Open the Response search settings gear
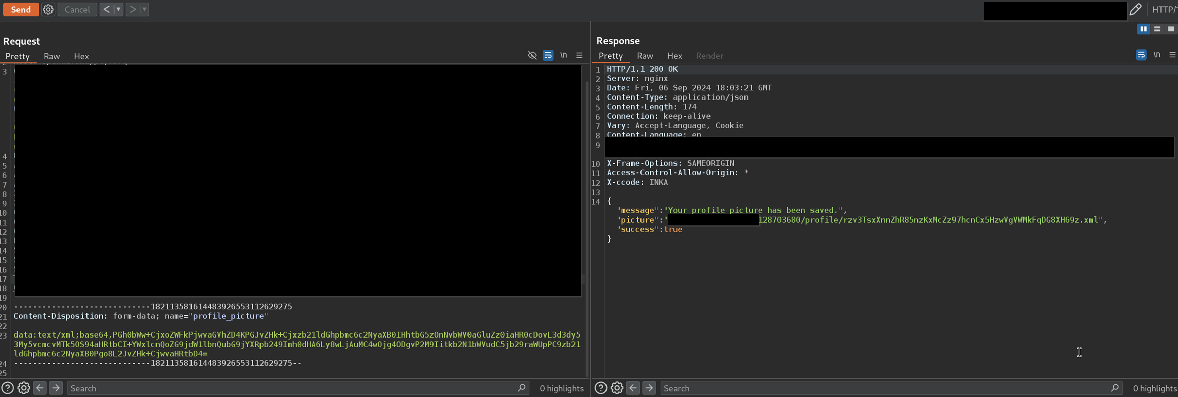1178x397 pixels. (x=617, y=388)
